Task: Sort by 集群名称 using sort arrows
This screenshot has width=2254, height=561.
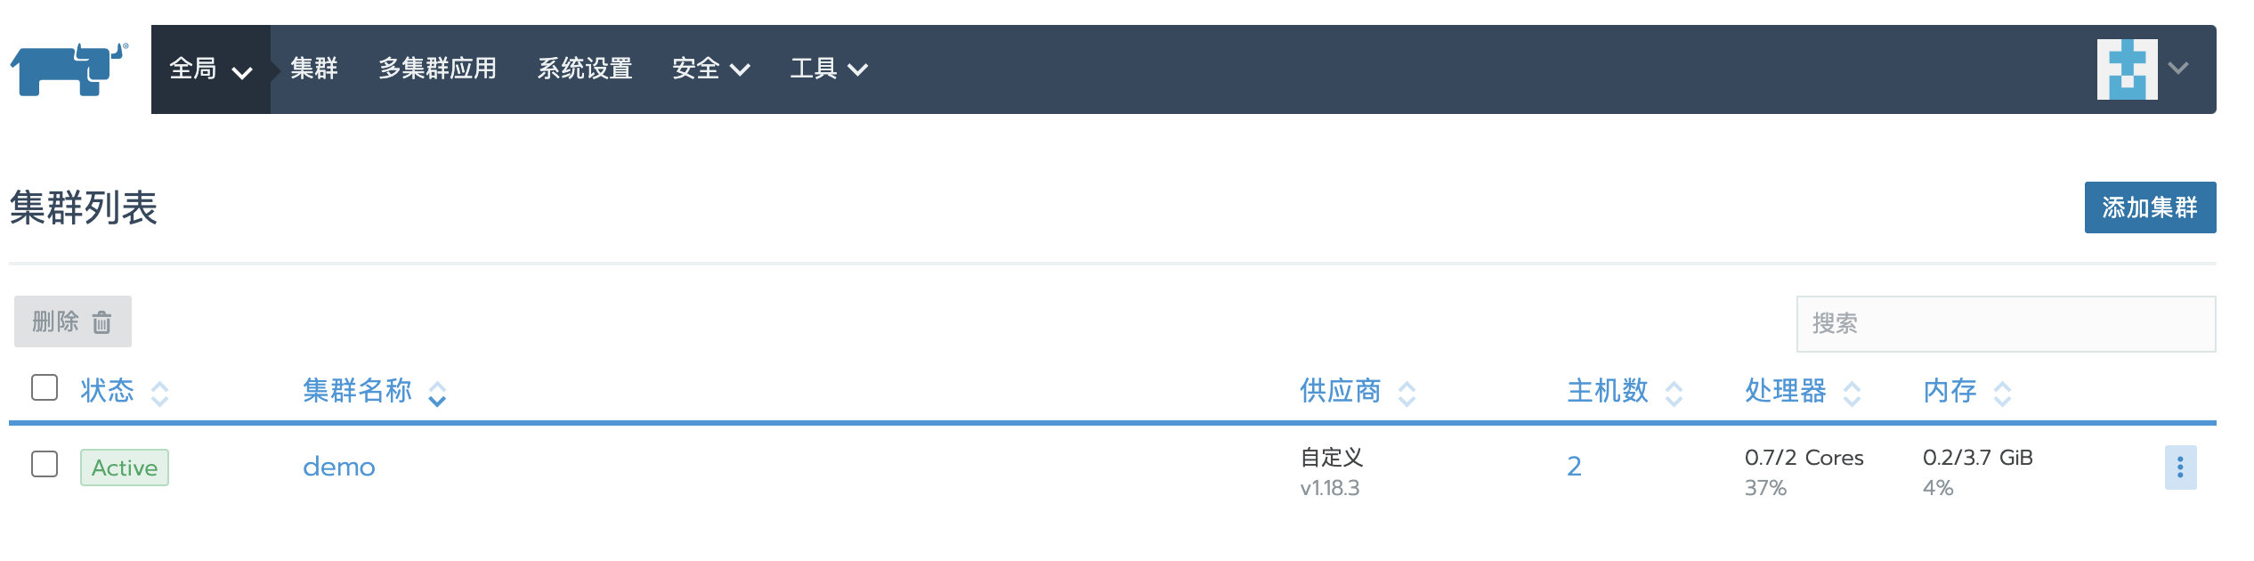Action: click(437, 393)
